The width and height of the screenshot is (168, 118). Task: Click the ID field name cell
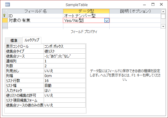tap(35, 16)
